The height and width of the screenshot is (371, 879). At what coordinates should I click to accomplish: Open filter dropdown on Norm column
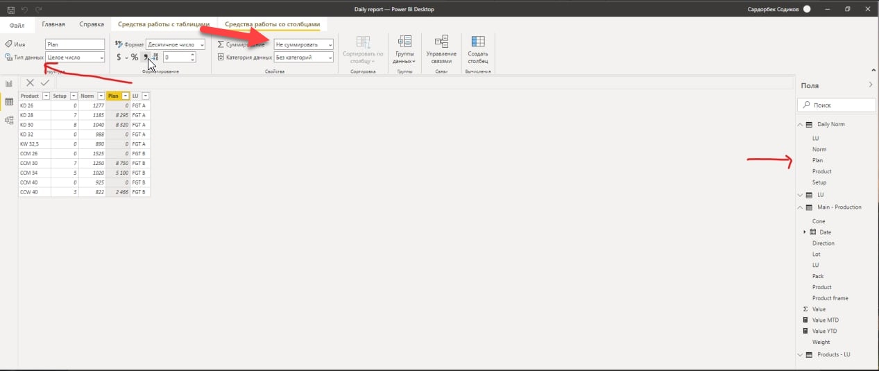(x=101, y=96)
